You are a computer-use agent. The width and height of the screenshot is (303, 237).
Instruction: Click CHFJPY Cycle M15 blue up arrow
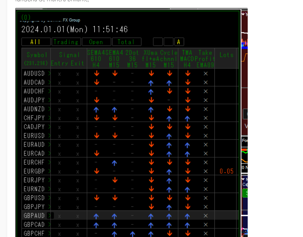pos(169,118)
